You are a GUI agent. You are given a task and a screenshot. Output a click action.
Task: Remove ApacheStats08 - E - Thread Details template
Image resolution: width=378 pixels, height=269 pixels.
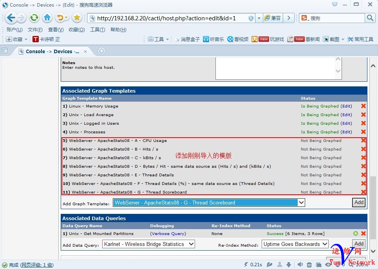(x=363, y=175)
